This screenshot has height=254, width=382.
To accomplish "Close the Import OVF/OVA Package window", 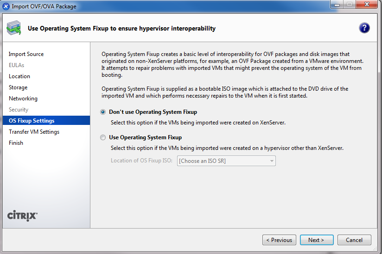I will tap(367, 6).
